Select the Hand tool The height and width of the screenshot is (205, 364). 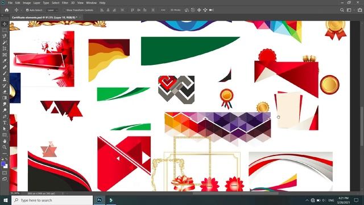(5, 141)
